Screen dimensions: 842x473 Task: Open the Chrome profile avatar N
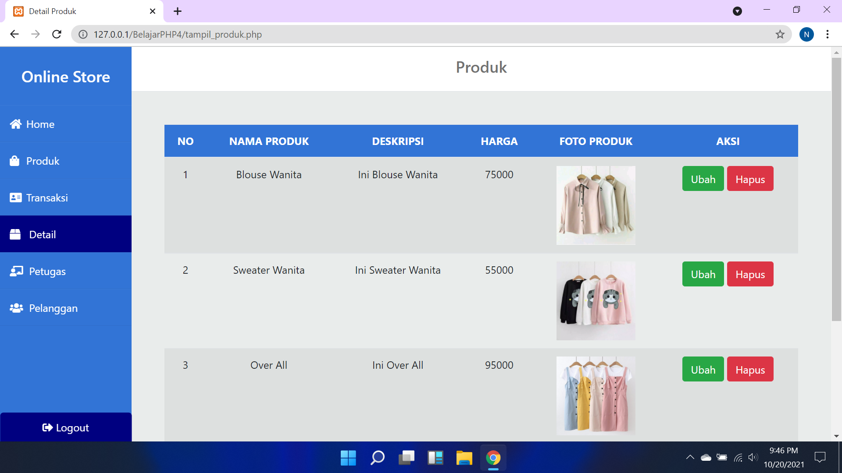pyautogui.click(x=807, y=34)
